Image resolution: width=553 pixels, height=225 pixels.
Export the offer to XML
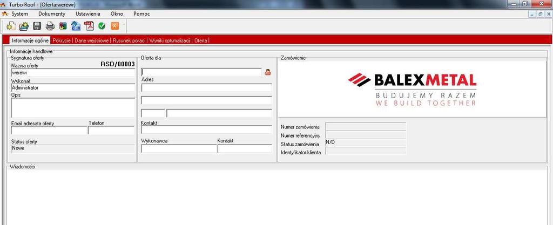76,26
